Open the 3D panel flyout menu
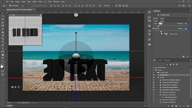The height and width of the screenshot is (108, 192). click(x=190, y=60)
